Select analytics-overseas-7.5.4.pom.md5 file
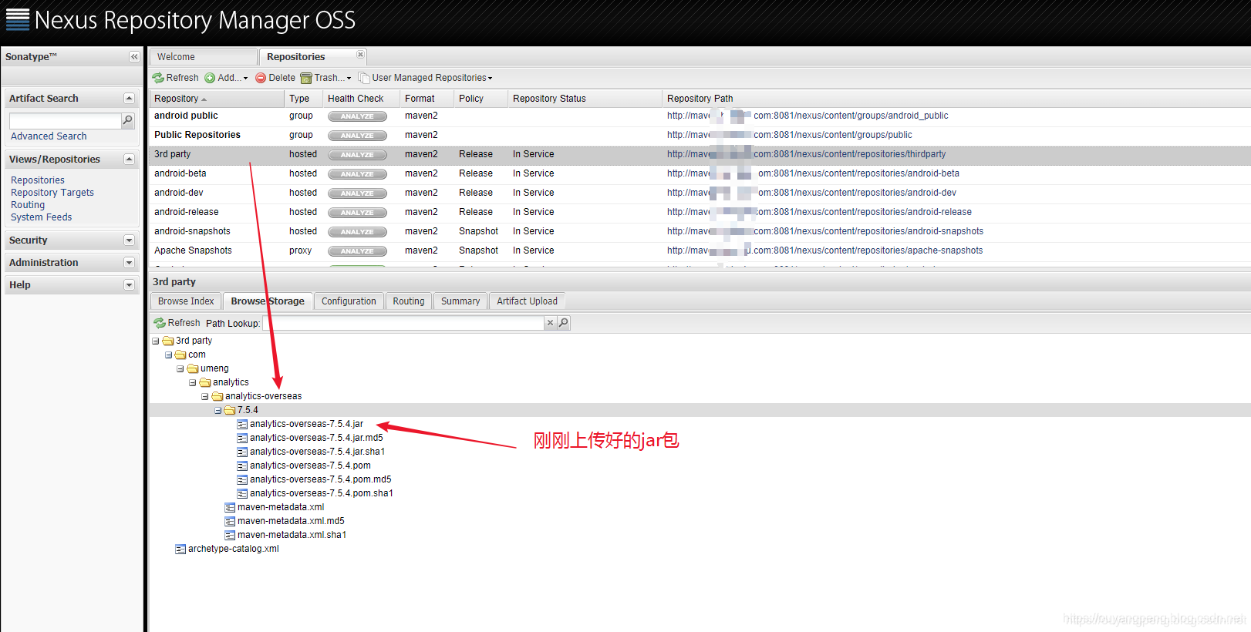1251x632 pixels. (320, 479)
